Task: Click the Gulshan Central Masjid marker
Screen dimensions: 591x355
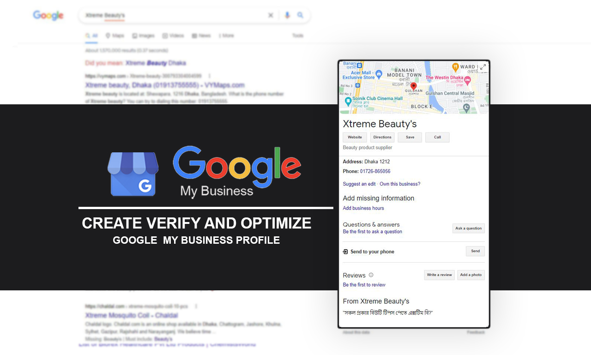Action: pyautogui.click(x=466, y=108)
